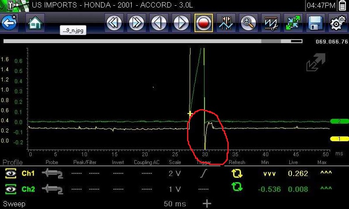
Task: Step forward one frame
Action: (180, 23)
